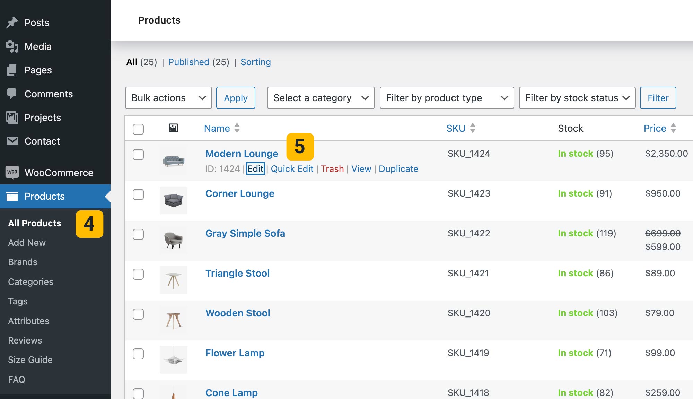This screenshot has height=399, width=693.
Task: Open the Corner Lounge product thumbnail
Action: (173, 200)
